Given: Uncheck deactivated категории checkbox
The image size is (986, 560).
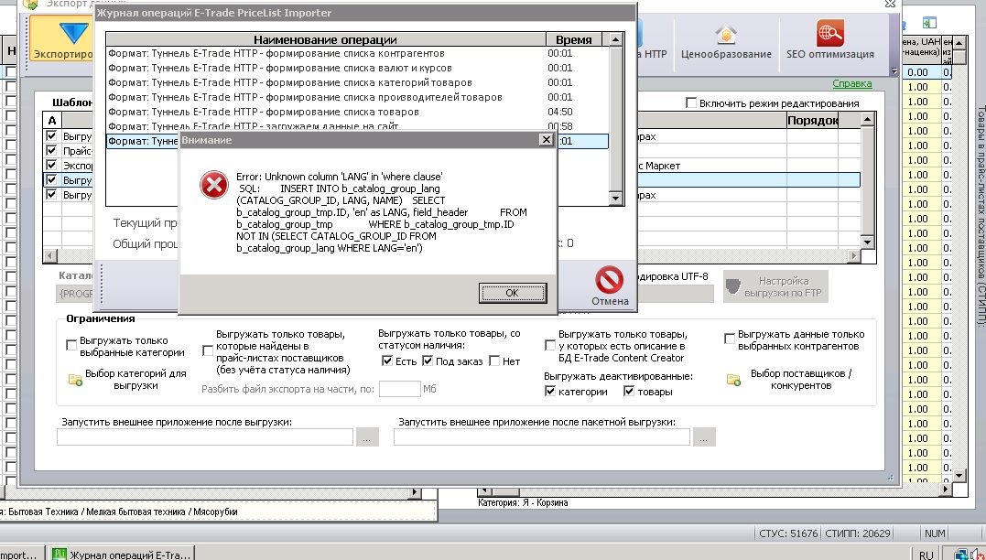Looking at the screenshot, I should coord(550,391).
